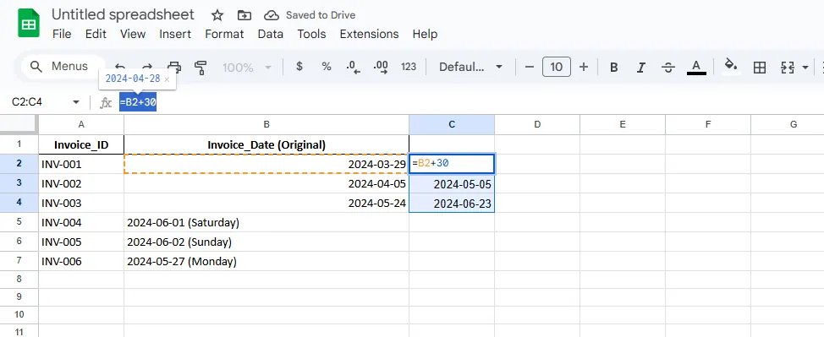Select cell containing 2024-05-24
Screen dimensions: 824x337
[266, 204]
